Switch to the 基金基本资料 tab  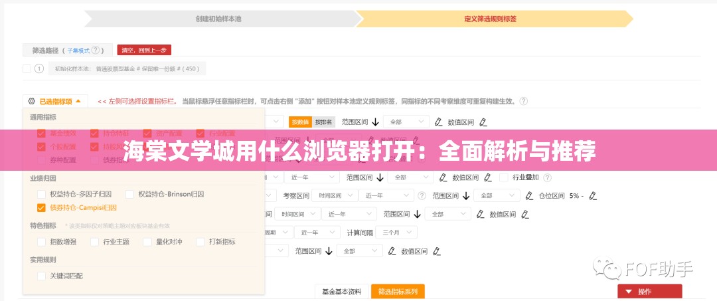[x=342, y=292]
